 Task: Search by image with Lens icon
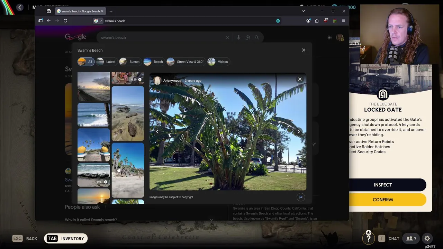tap(247, 37)
